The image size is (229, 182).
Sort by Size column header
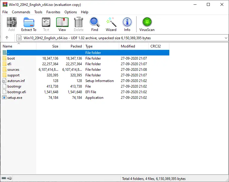48,46
